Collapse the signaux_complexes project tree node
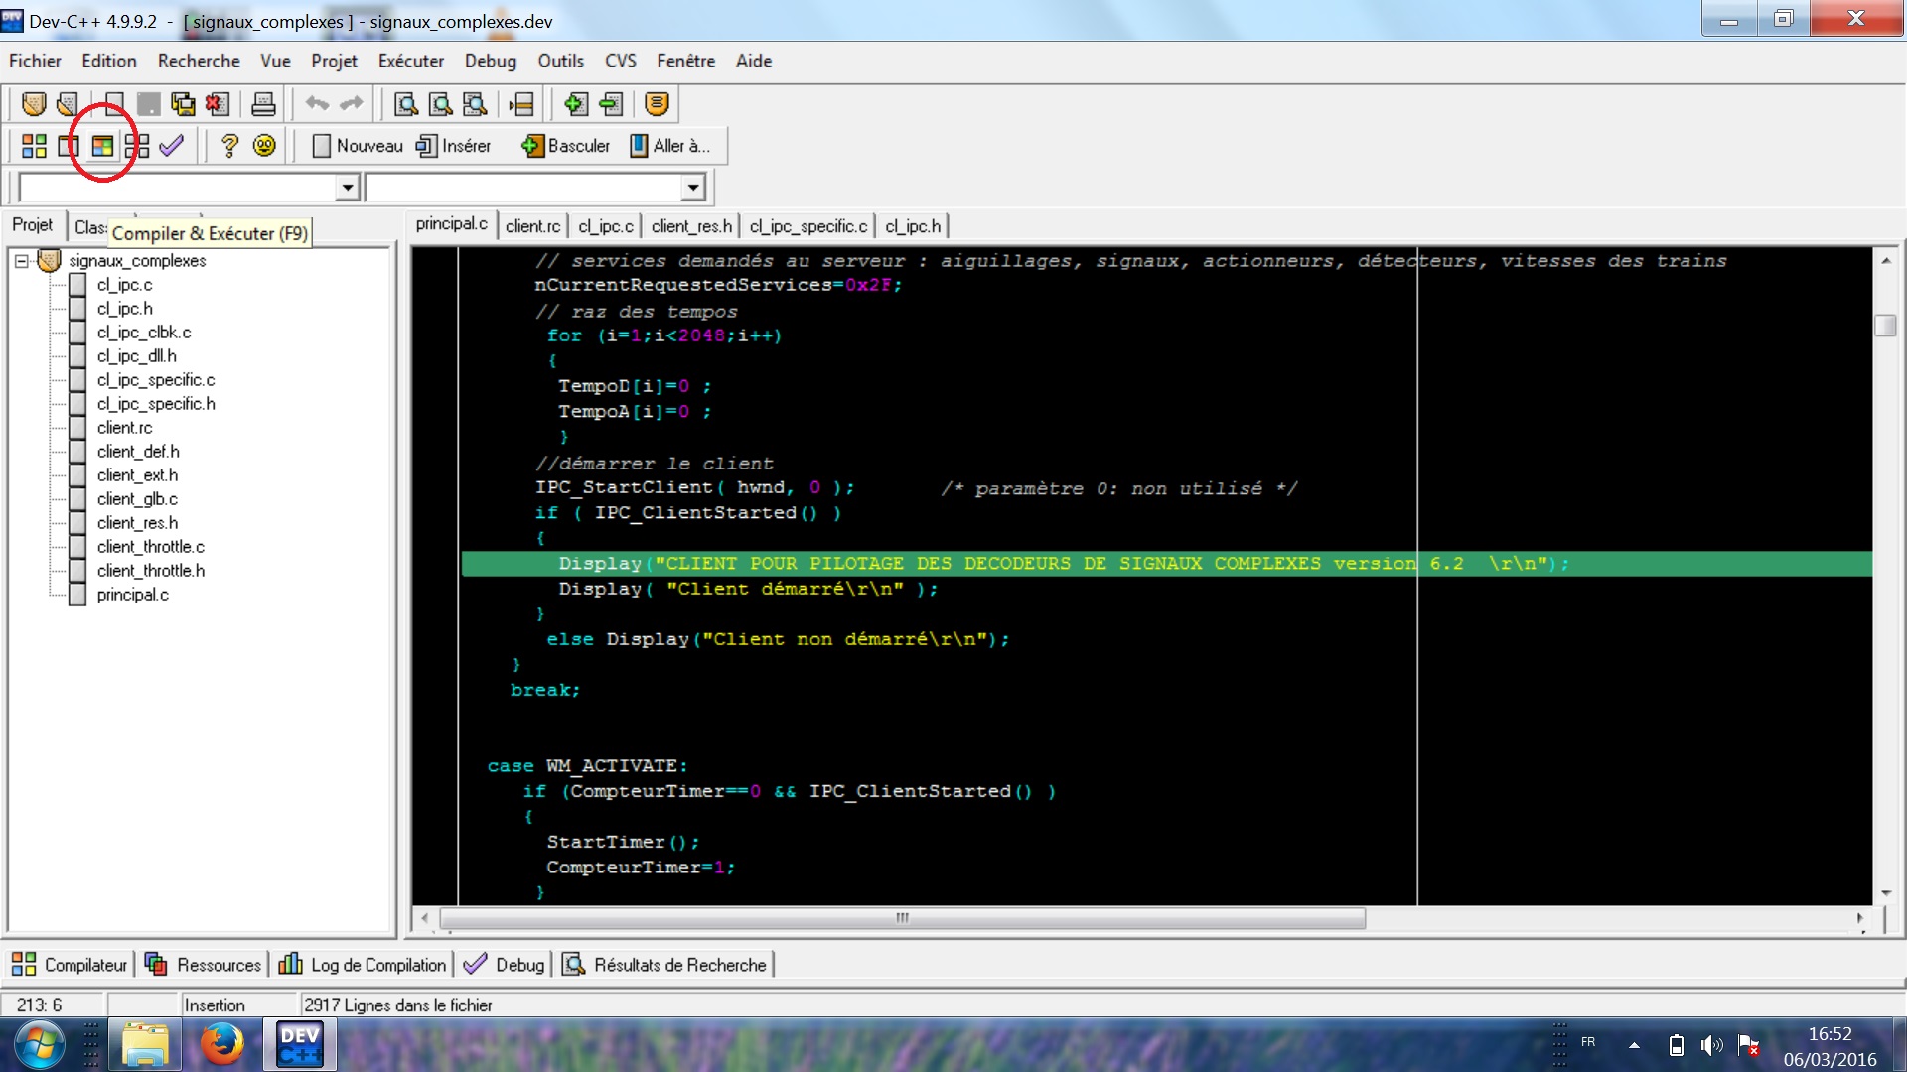1907x1072 pixels. click(x=21, y=261)
